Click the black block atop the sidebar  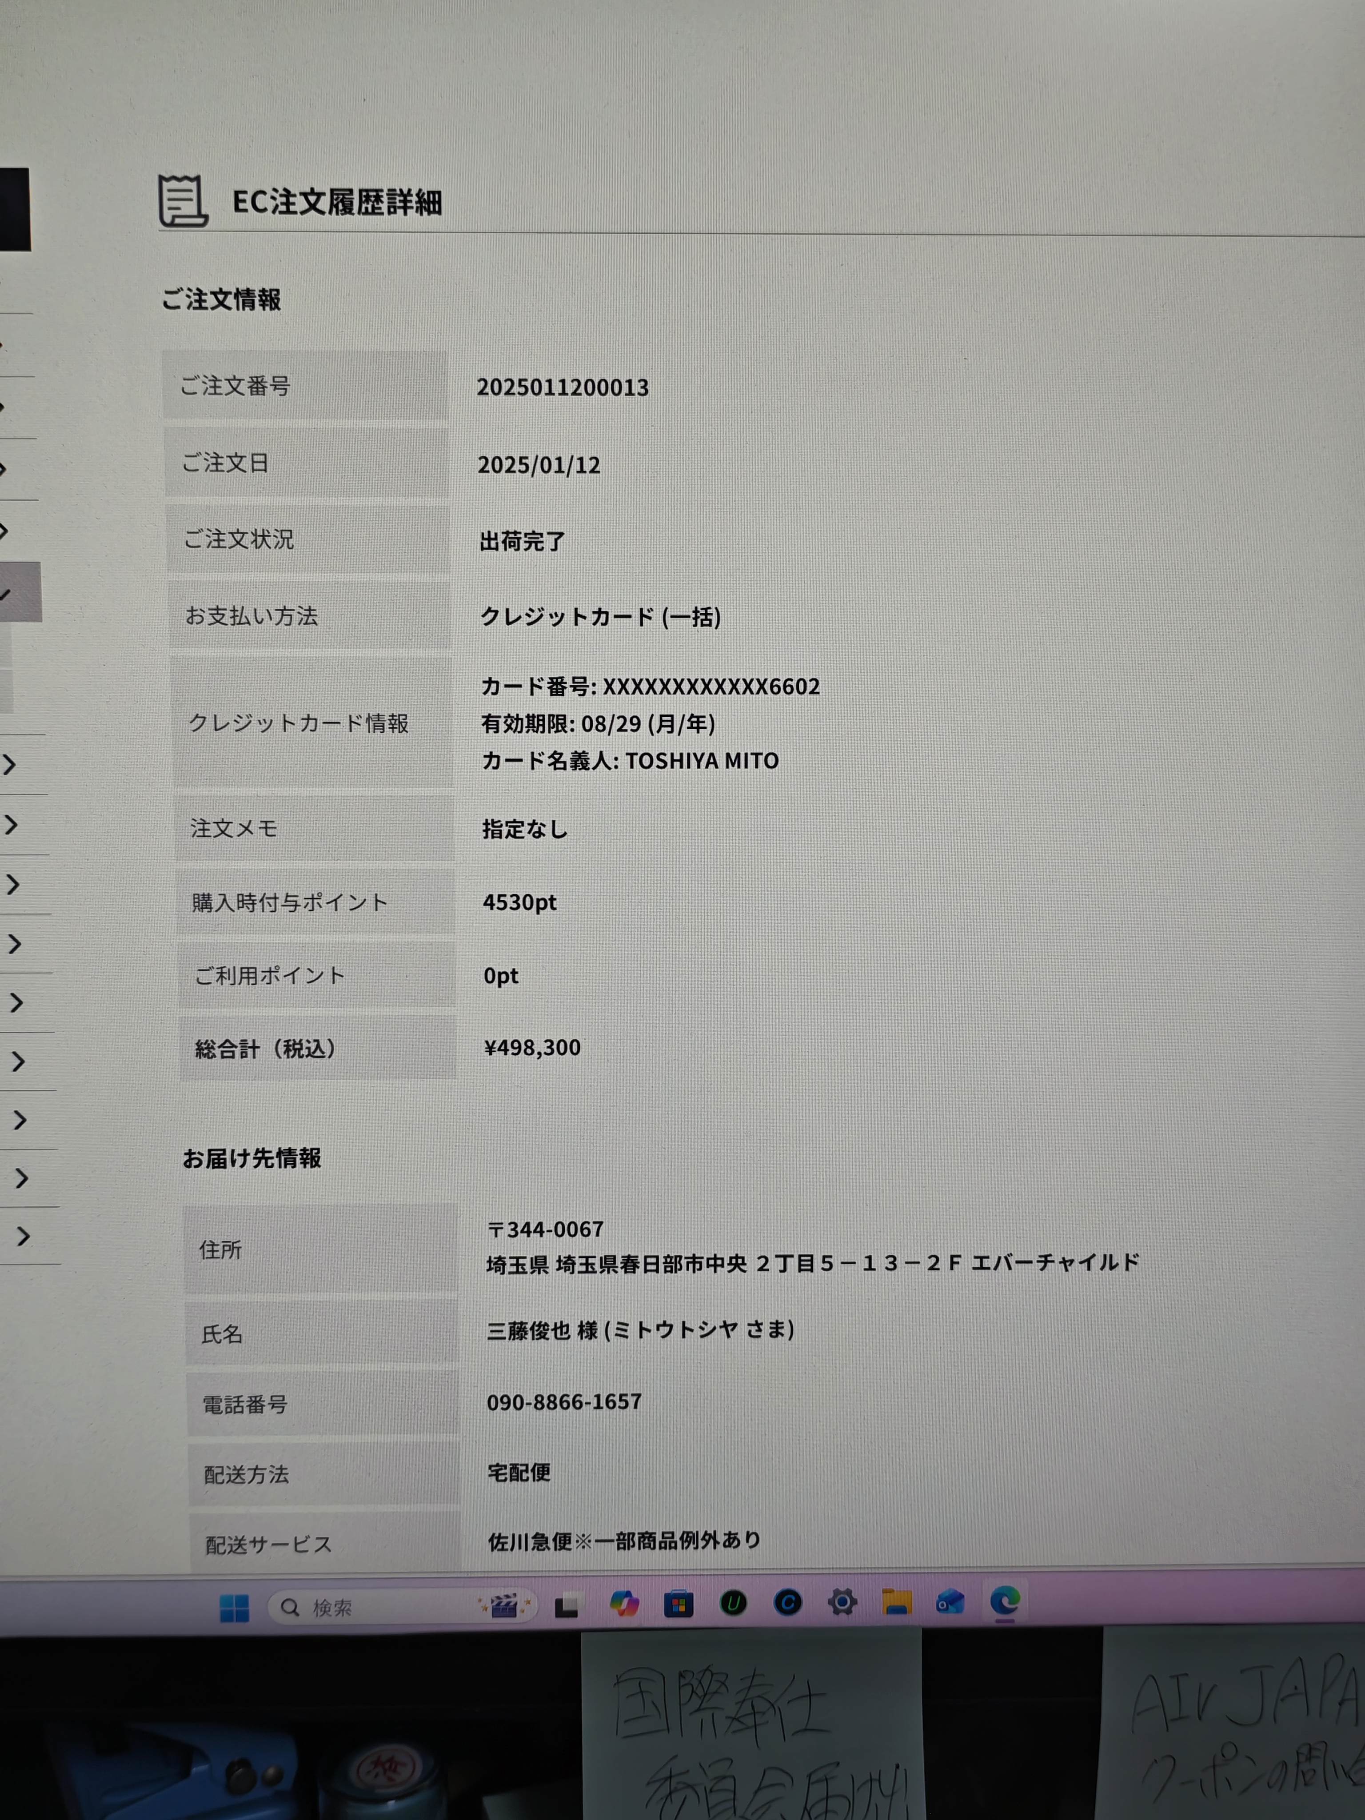14,209
